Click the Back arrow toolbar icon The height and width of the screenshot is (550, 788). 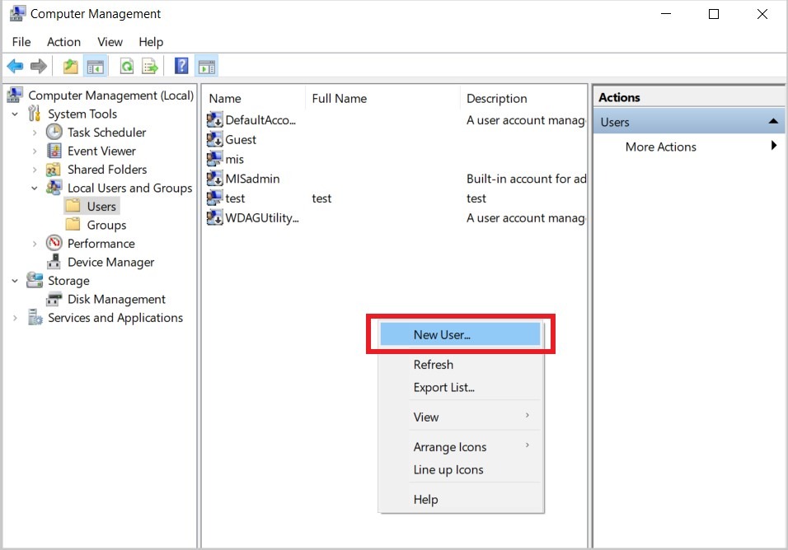pyautogui.click(x=15, y=67)
